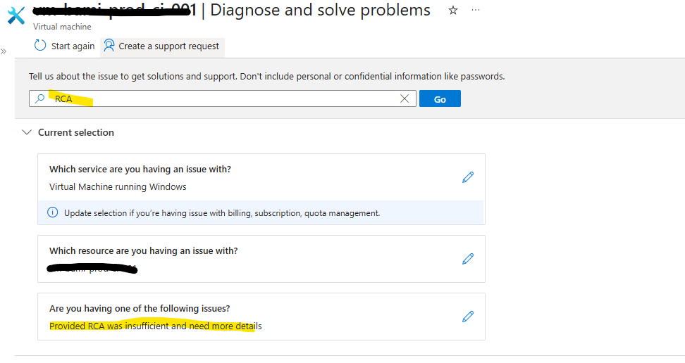Click the 'Diagnose and solve problems' page title
The image size is (685, 363).
320,10
